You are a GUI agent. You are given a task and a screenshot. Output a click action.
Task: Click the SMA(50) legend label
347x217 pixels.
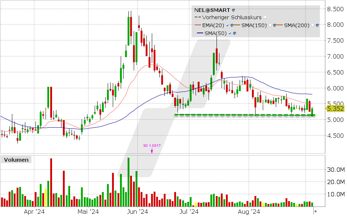(x=215, y=33)
